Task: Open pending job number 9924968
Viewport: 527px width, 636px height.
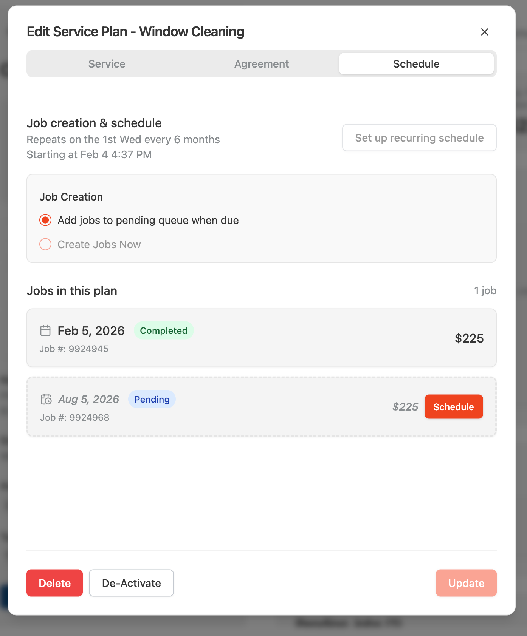Action: click(75, 418)
